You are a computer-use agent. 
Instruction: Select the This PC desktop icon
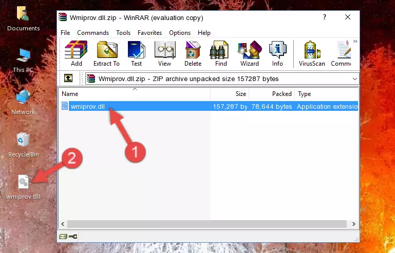23,61
